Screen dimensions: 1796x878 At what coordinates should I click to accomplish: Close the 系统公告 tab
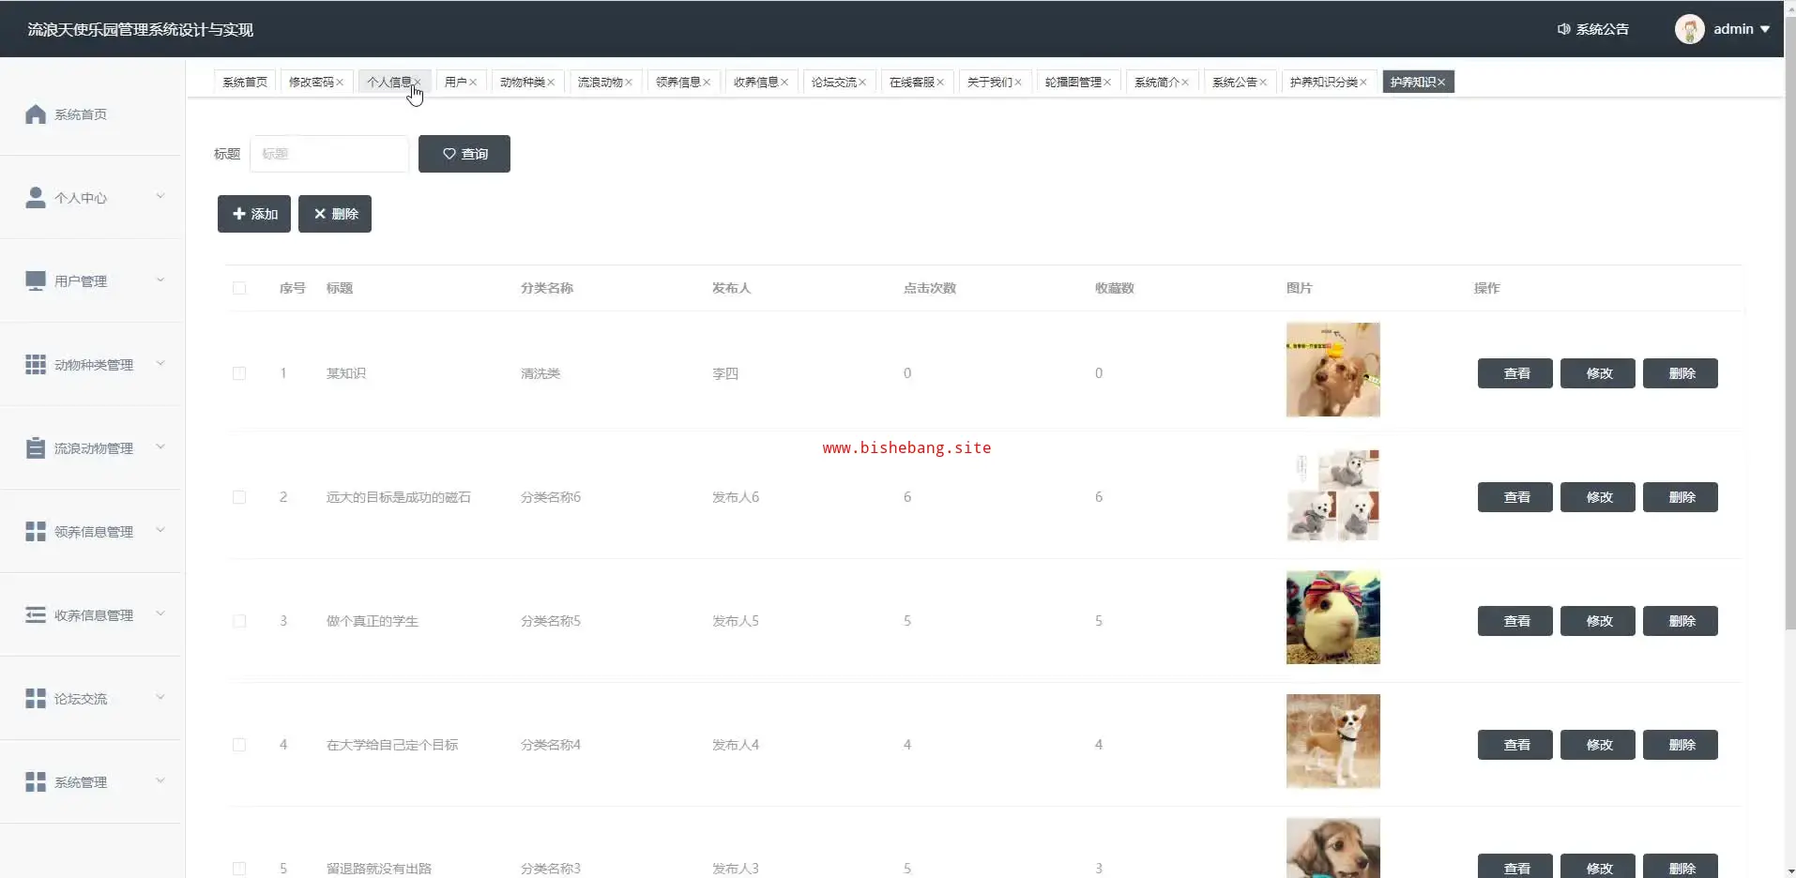tap(1263, 83)
